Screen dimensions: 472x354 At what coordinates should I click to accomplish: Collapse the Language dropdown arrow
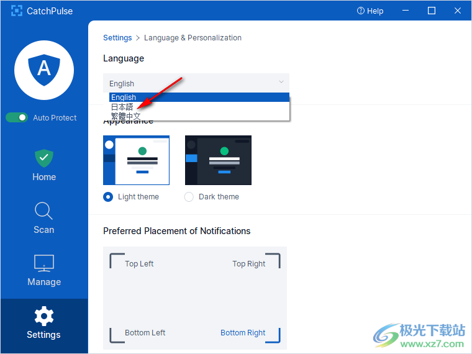(281, 82)
